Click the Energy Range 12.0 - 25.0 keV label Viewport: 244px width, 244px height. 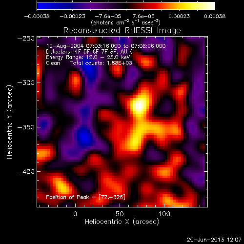(x=88, y=57)
